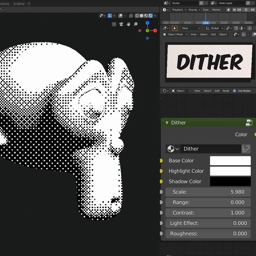
Task: Open the Keying menu in timeline
Action: (x=194, y=10)
